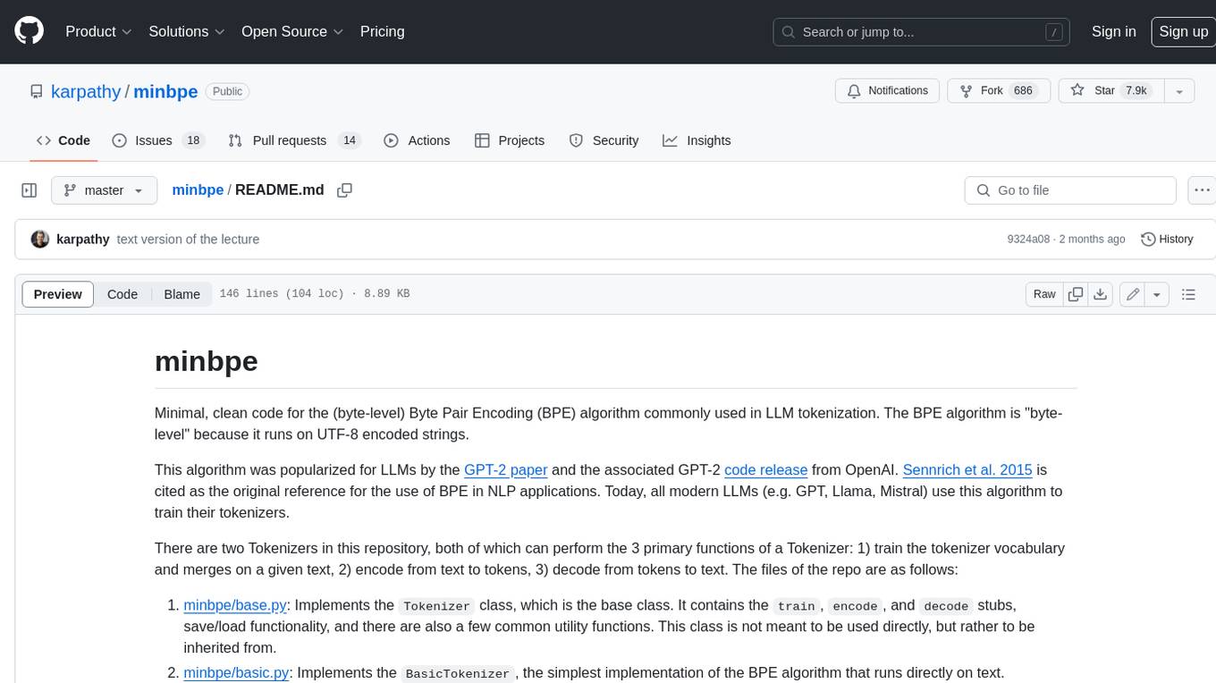The width and height of the screenshot is (1216, 683).
Task: Open the document outline list icon
Action: pos(1188,294)
